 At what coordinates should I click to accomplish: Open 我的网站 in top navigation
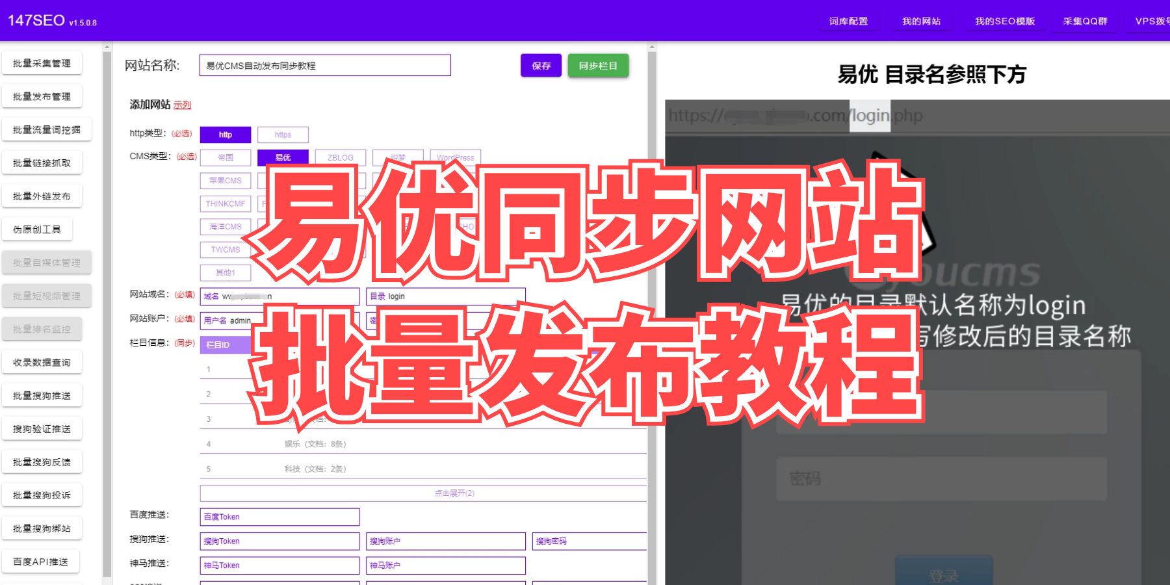(921, 21)
